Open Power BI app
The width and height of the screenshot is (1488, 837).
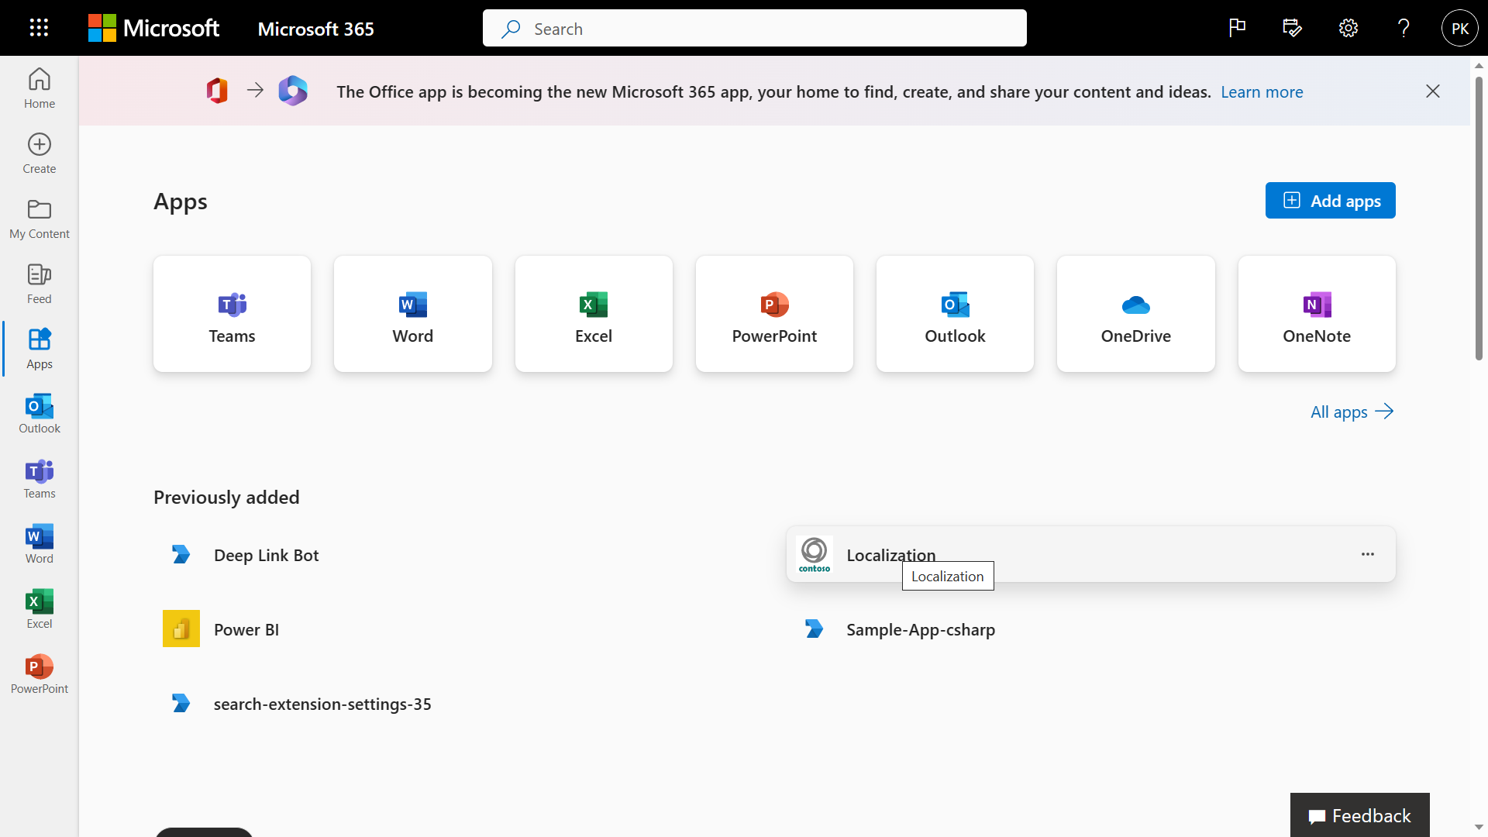[458, 629]
